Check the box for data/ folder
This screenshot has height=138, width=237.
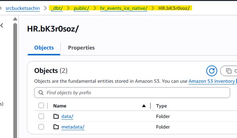pos(41,116)
